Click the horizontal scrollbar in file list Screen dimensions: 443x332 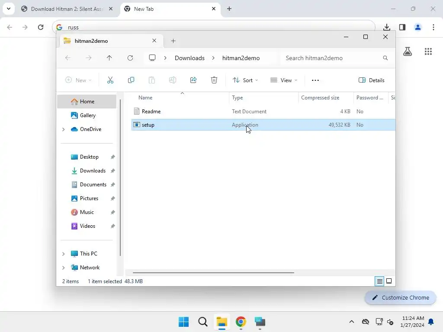(213, 273)
